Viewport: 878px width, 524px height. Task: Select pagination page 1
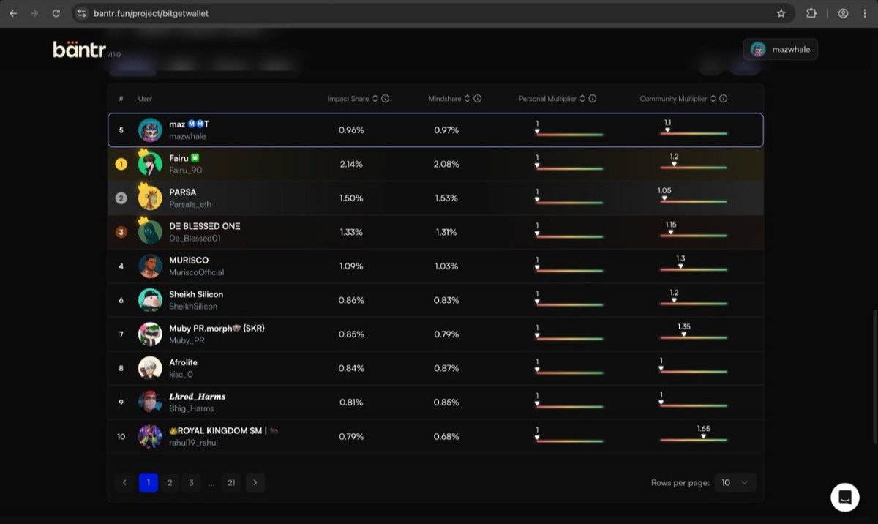[149, 482]
